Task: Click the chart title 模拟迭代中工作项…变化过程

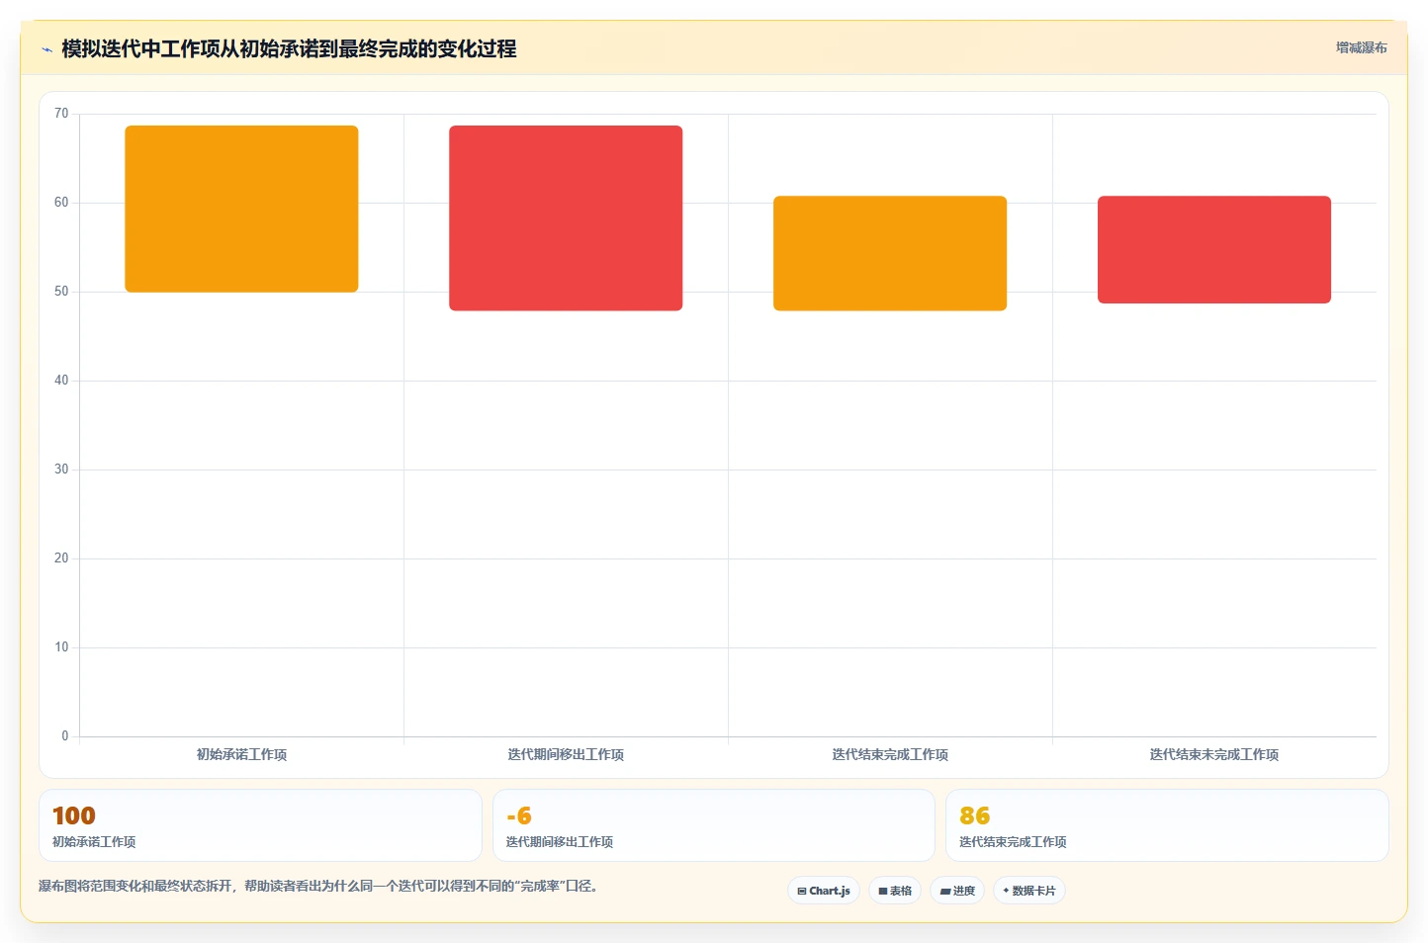Action: [289, 48]
